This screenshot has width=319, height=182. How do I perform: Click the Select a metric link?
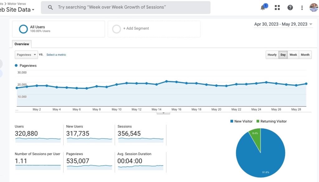tap(56, 55)
